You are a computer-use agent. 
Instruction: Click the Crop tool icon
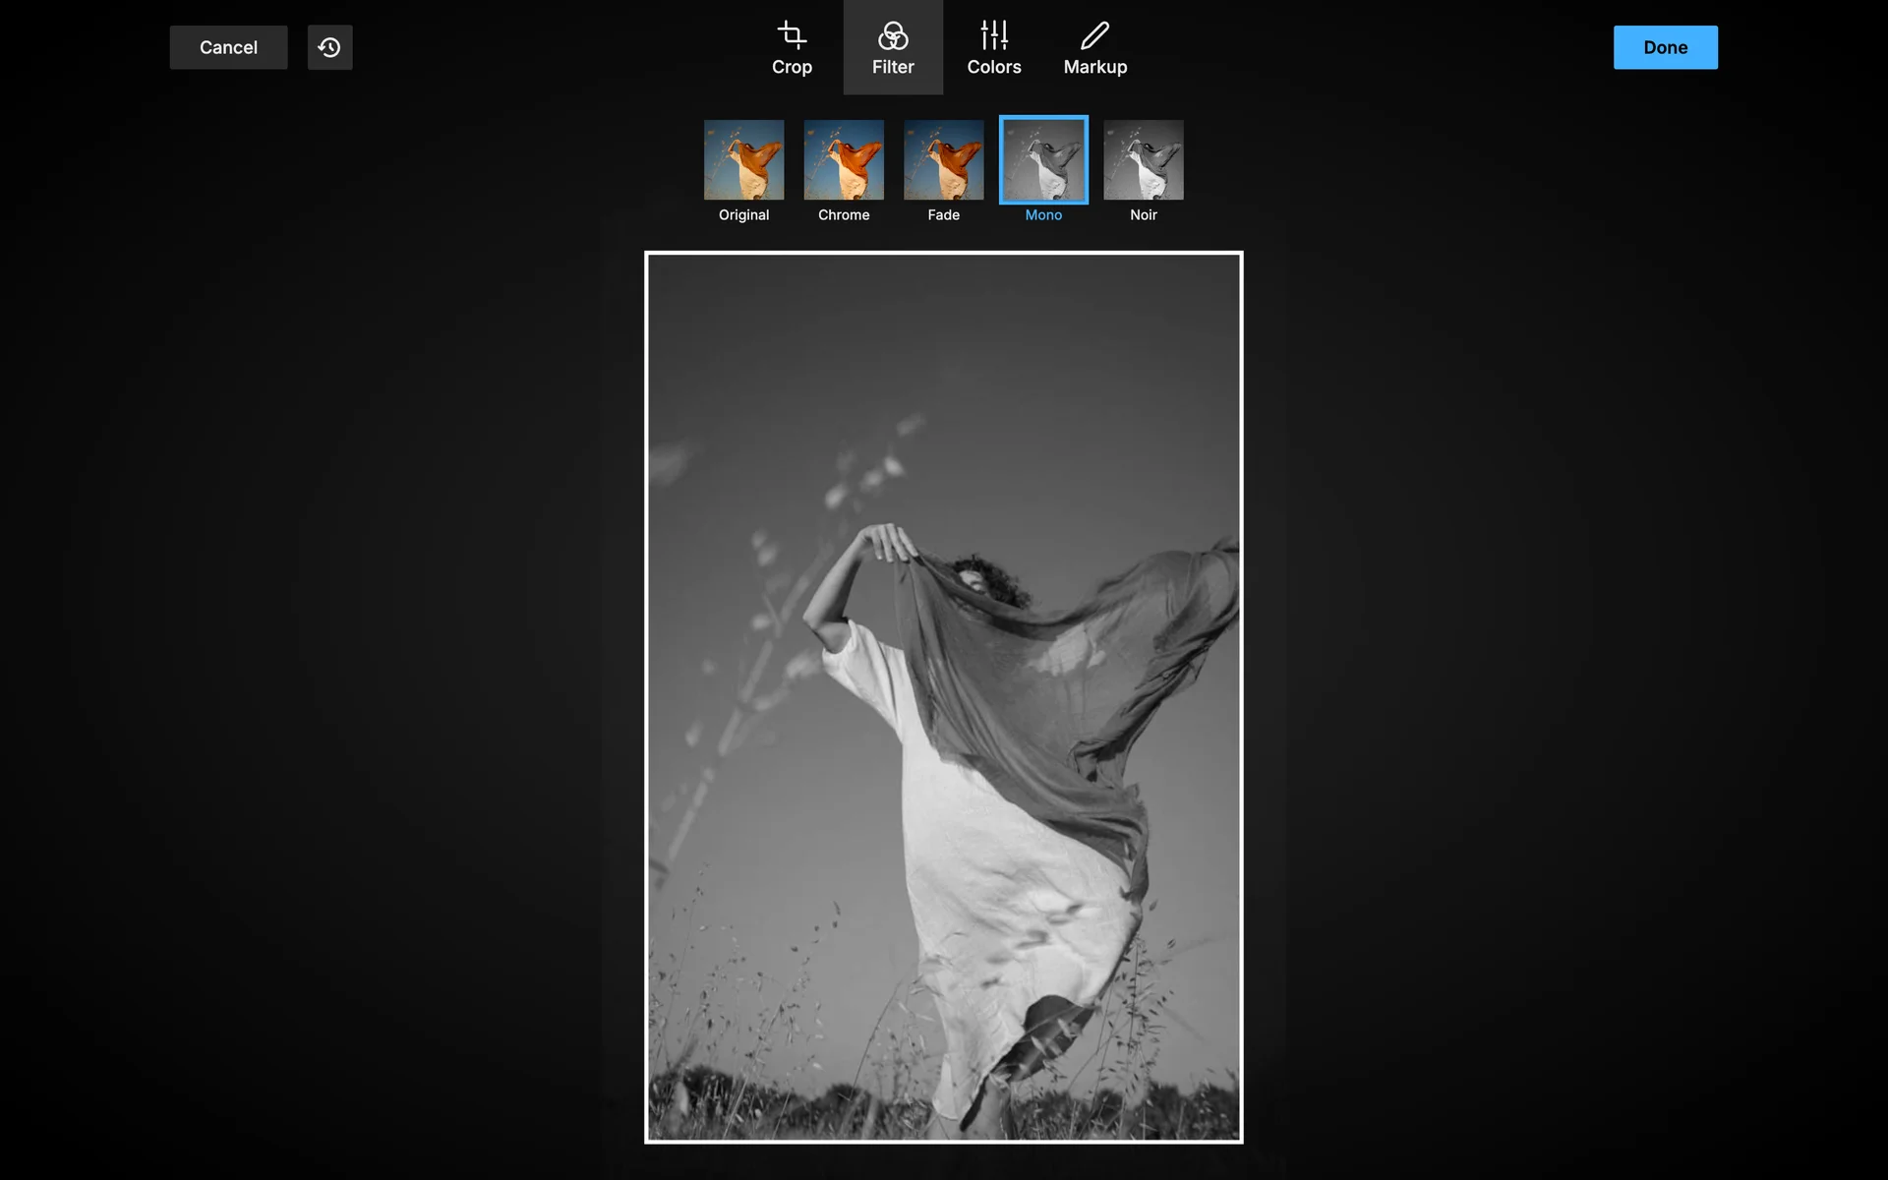[792, 36]
